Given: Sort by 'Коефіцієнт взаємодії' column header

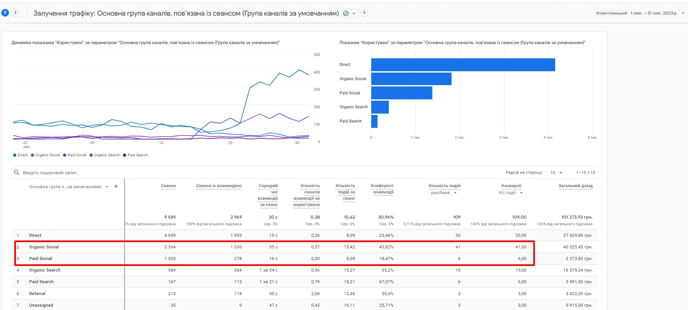Looking at the screenshot, I should pos(382,189).
